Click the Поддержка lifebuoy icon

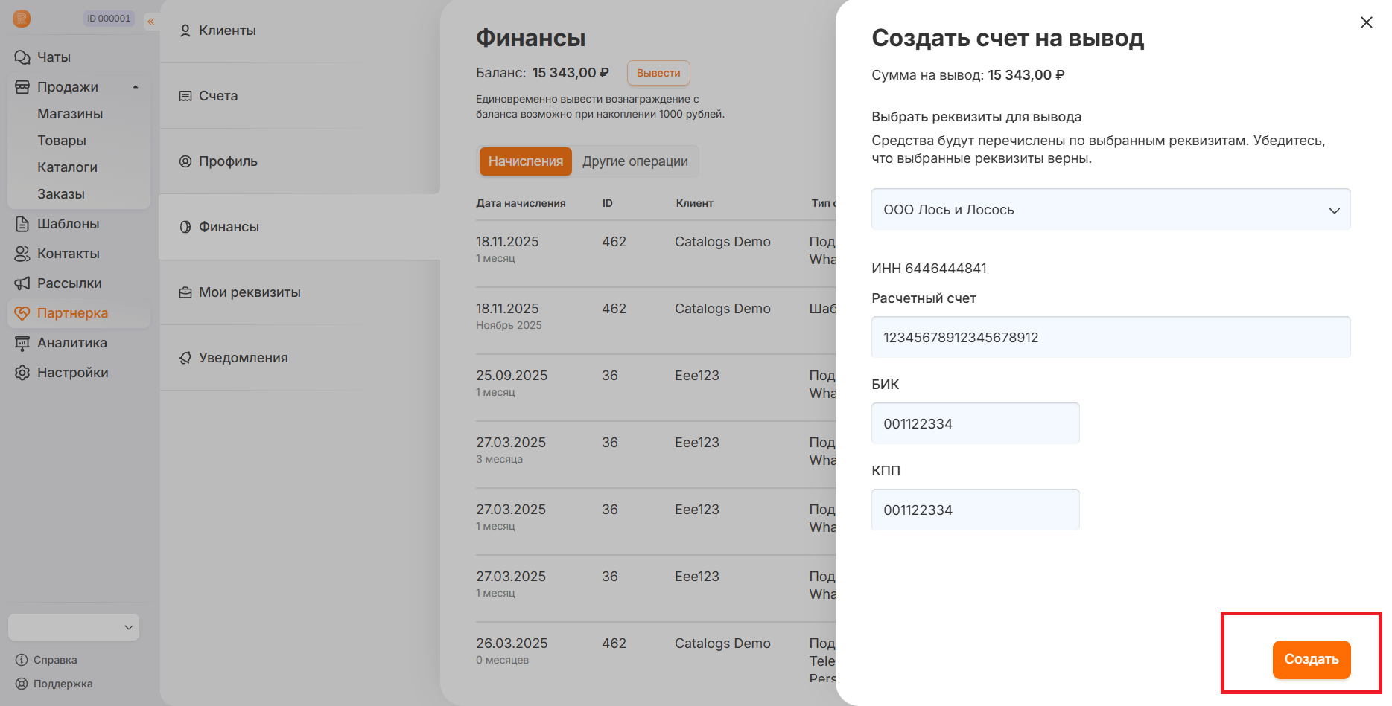pos(22,684)
